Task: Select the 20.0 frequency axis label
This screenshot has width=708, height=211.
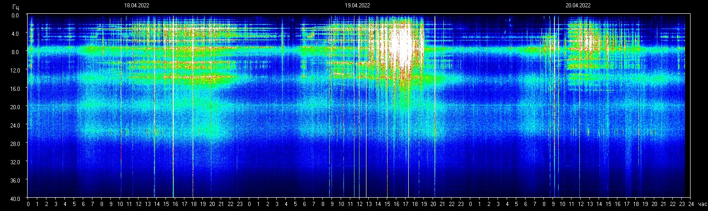Action: click(x=14, y=107)
